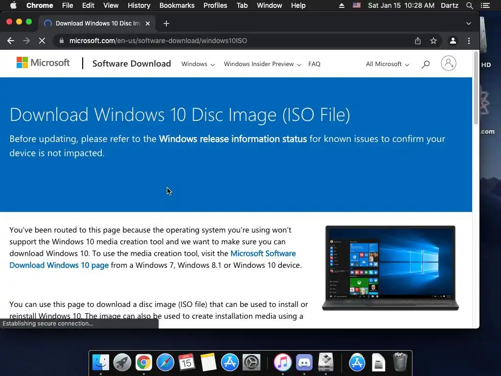
Task: Open System Preferences from the dock
Action: tap(251, 362)
